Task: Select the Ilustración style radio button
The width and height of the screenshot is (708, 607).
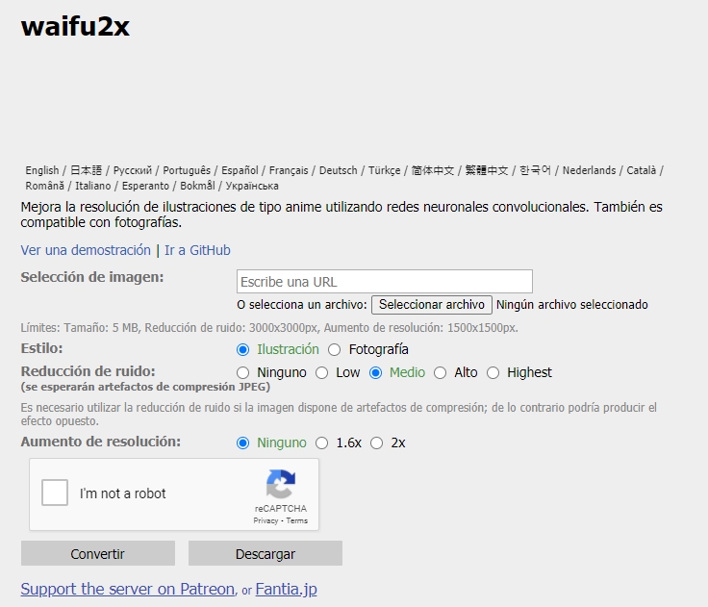Action: (x=243, y=349)
